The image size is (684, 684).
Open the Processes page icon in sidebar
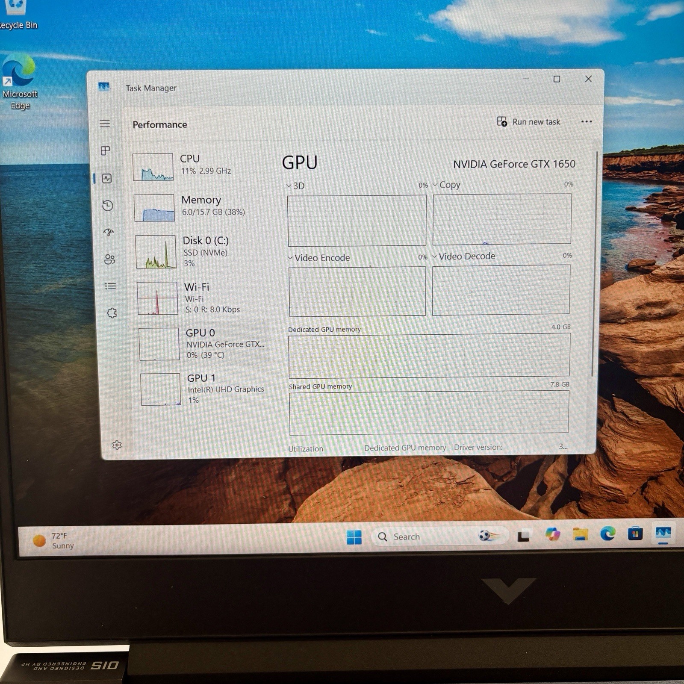coord(105,150)
